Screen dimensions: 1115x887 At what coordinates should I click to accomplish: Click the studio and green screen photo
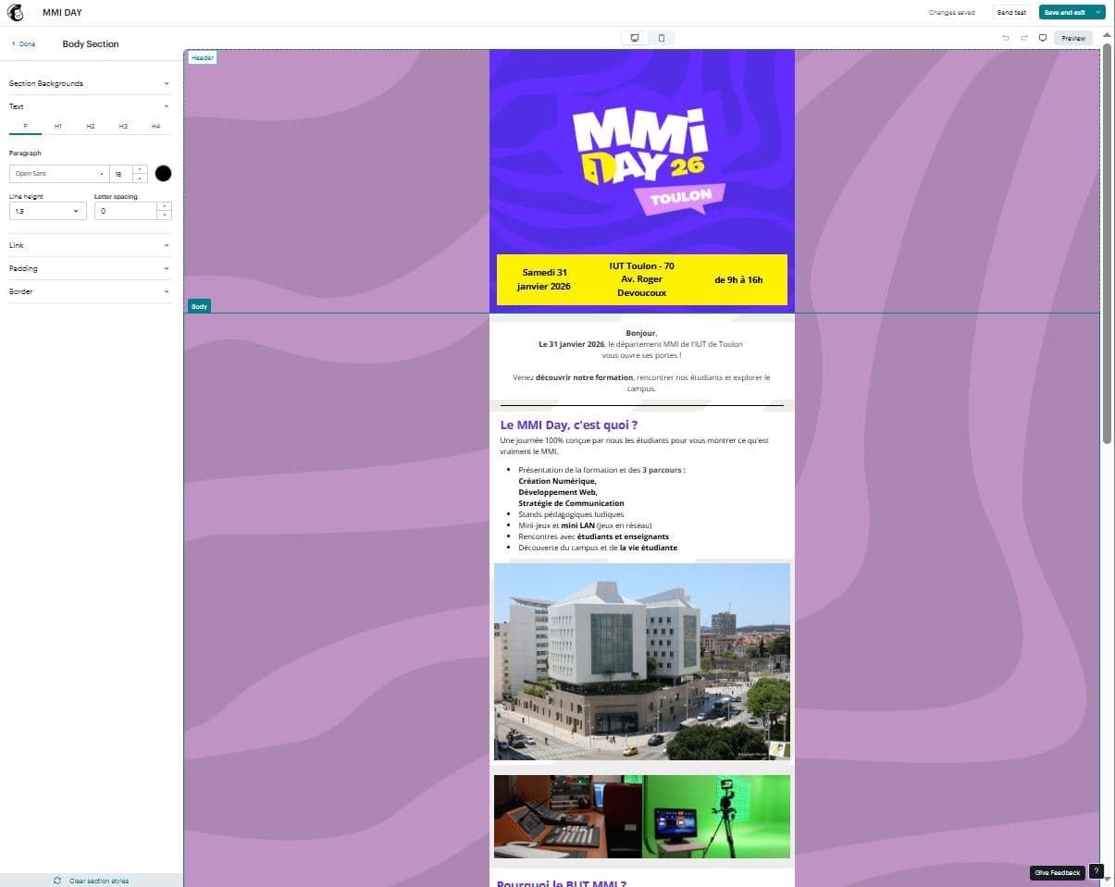(642, 817)
